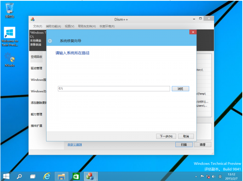Select the 能力管理 sidebar item
This screenshot has height=181, width=243.
point(36,114)
